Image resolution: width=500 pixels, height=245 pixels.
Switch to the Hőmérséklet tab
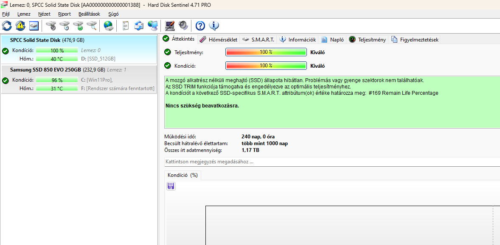tap(219, 39)
